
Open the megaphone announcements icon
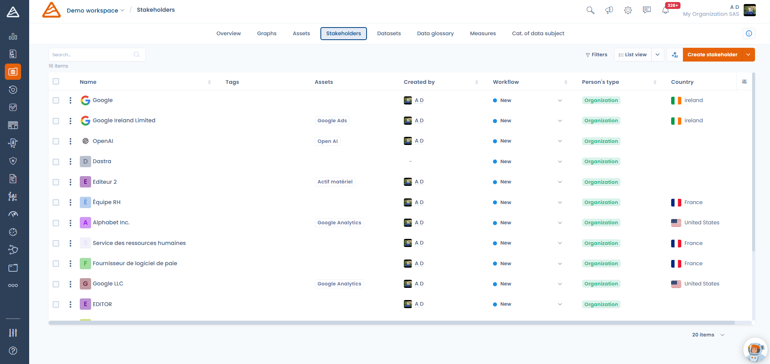coord(609,11)
